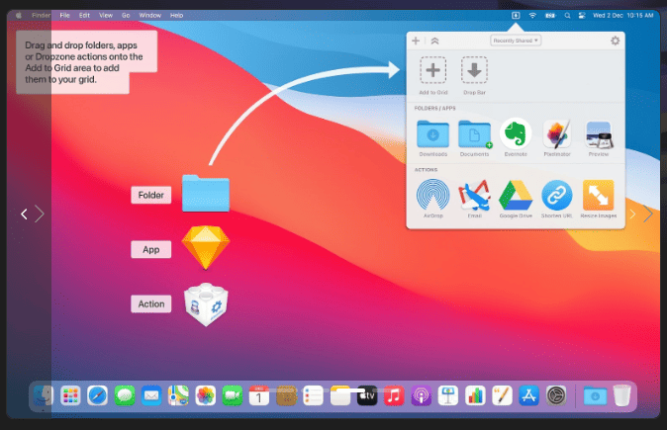Click the date and time in menu bar

pos(623,15)
